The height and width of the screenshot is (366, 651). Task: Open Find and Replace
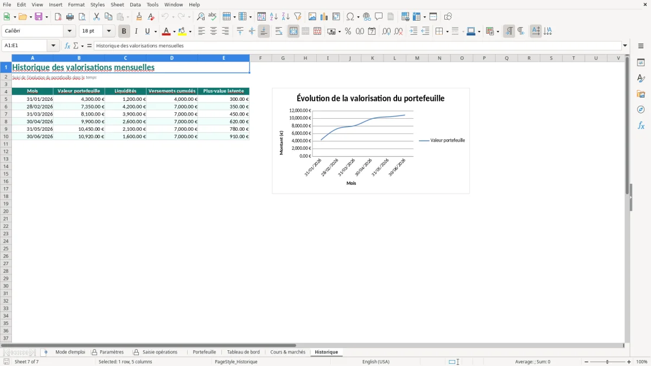[201, 17]
